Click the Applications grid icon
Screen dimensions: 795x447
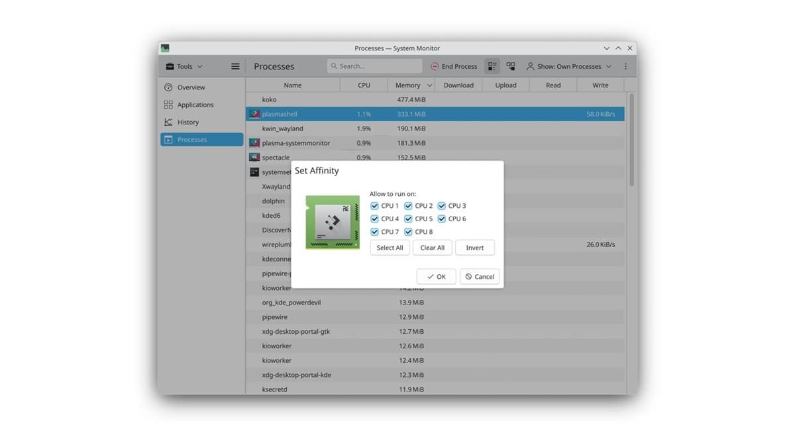tap(168, 105)
